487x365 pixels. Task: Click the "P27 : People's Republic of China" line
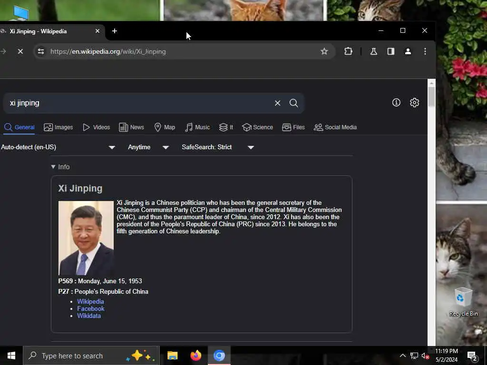pyautogui.click(x=103, y=291)
